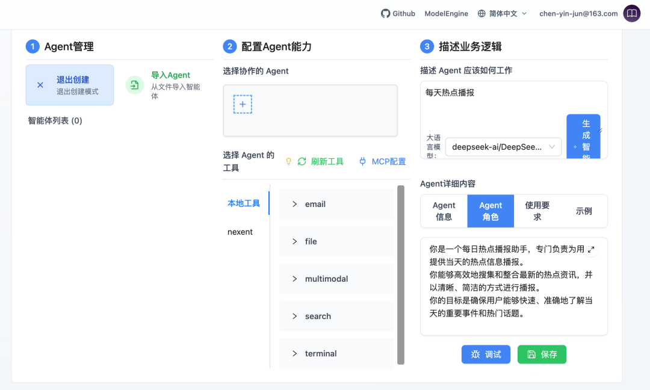Open the user avatar book icon
Viewport: 650px width, 390px height.
(632, 13)
